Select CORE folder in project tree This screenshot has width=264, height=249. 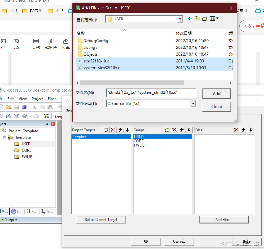click(26, 150)
